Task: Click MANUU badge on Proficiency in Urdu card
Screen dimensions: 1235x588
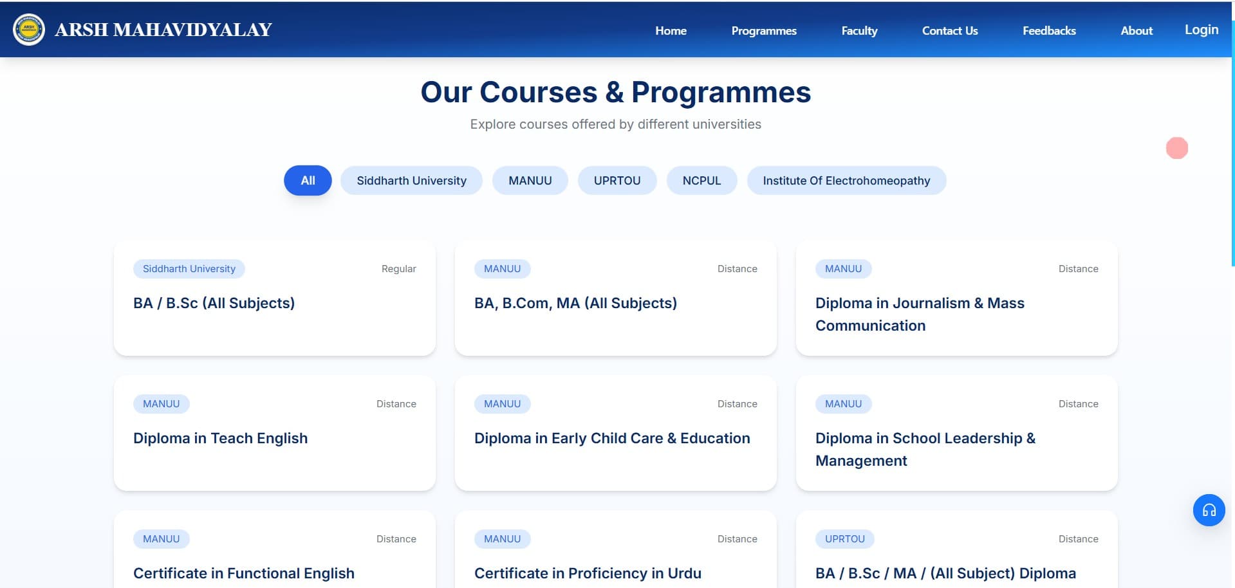Action: pyautogui.click(x=502, y=539)
